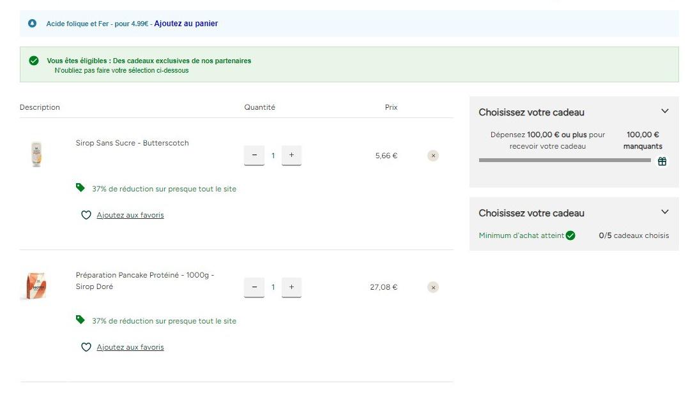Open the Pancake Protéiné product thumbnail
This screenshot has width=695, height=402.
pos(36,286)
